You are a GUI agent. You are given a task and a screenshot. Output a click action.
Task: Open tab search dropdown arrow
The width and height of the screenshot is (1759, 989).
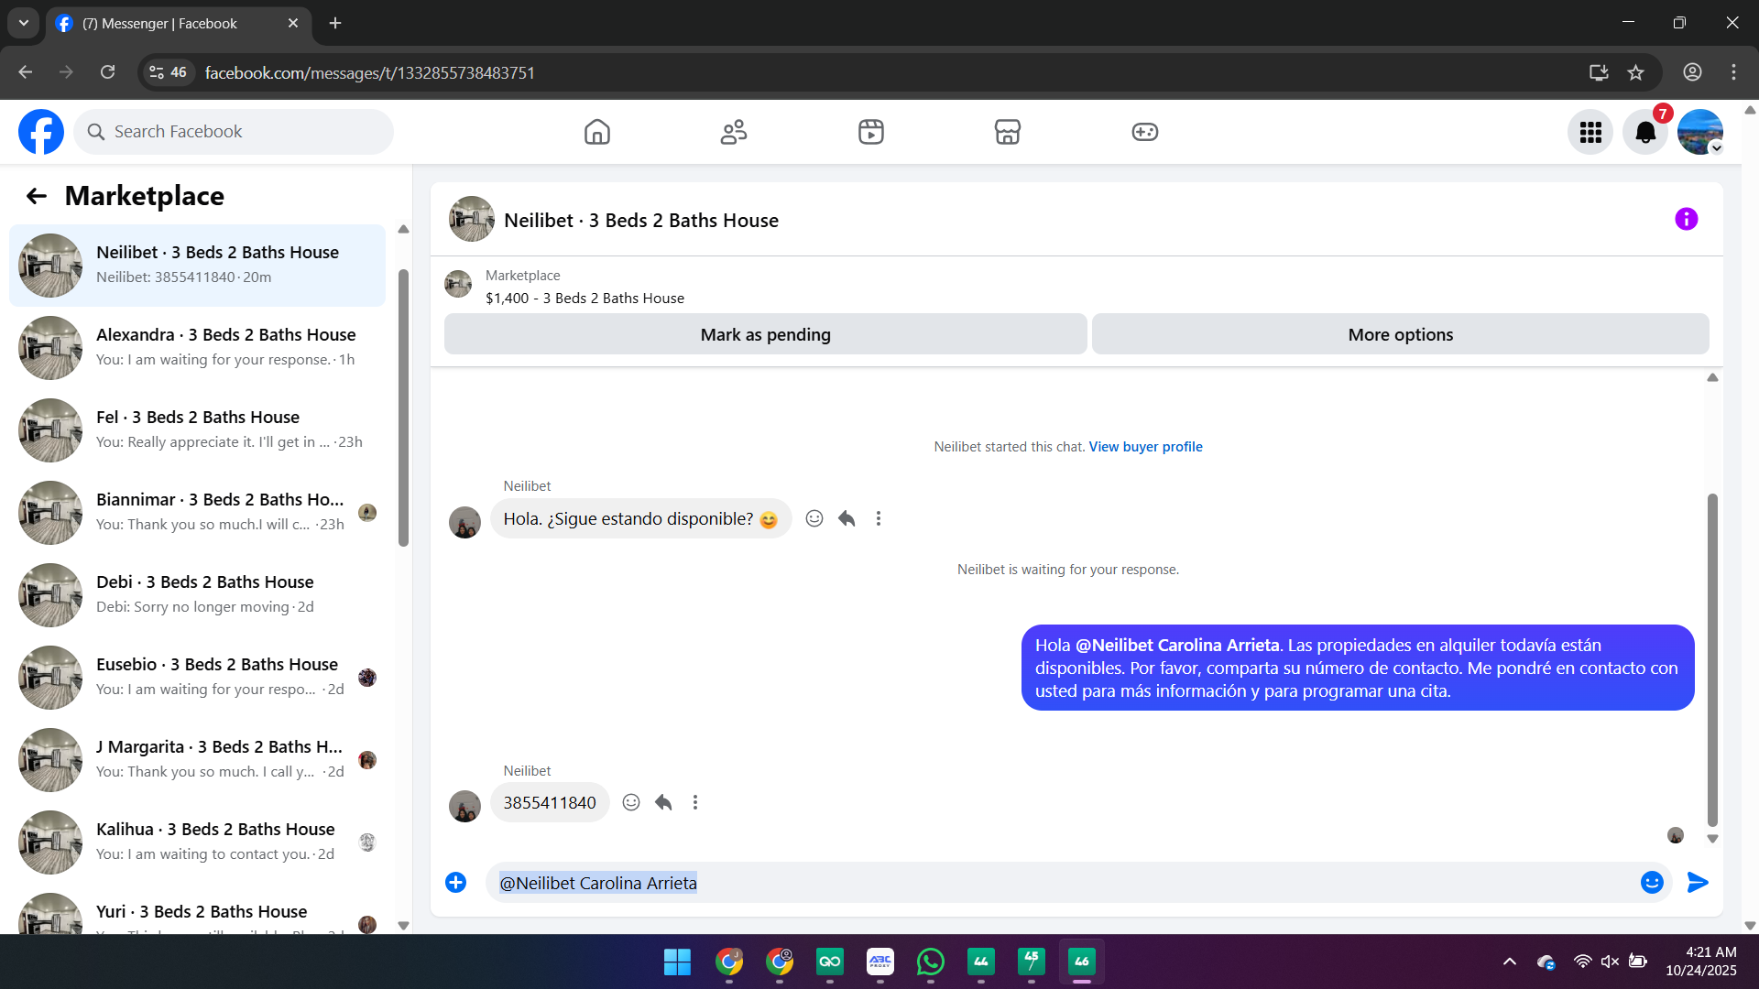tap(24, 23)
